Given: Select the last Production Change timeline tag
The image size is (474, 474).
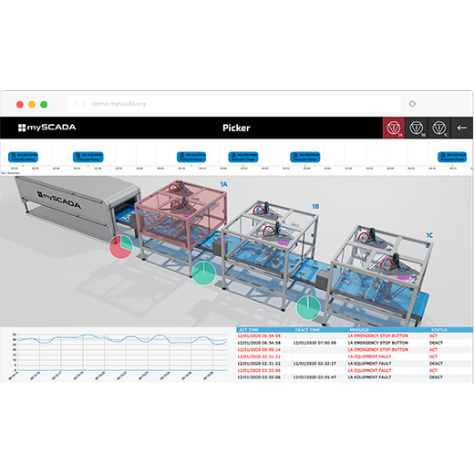Looking at the screenshot, I should pos(452,157).
